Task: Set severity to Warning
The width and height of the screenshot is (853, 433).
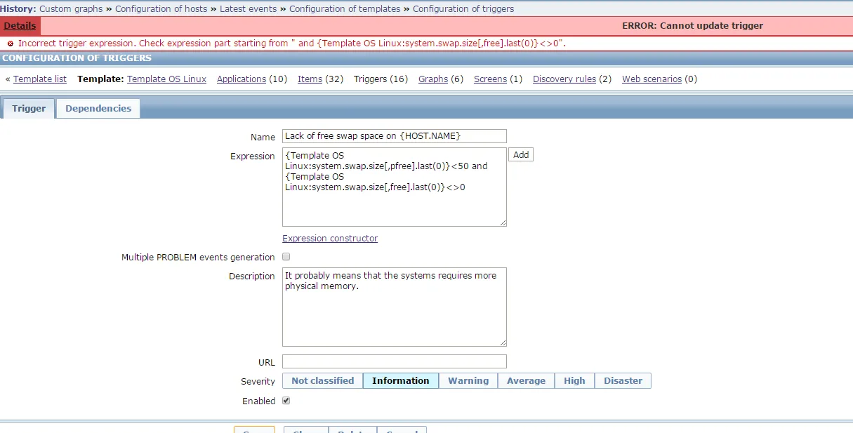Action: coord(468,381)
